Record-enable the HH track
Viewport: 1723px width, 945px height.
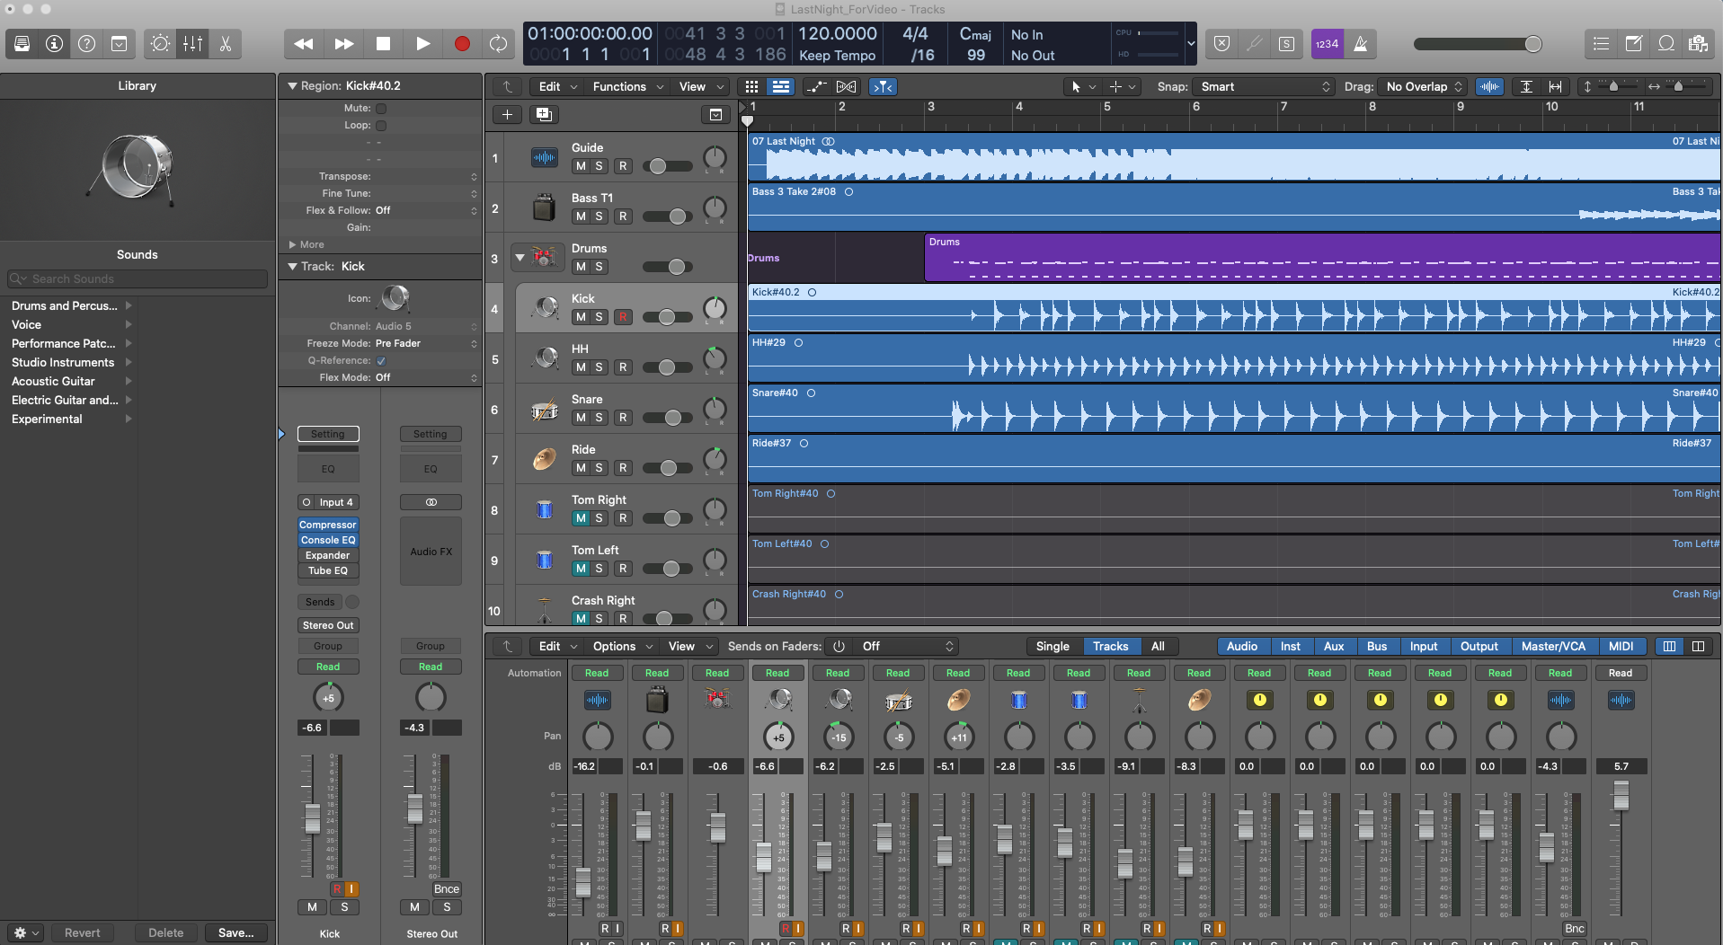coord(623,367)
